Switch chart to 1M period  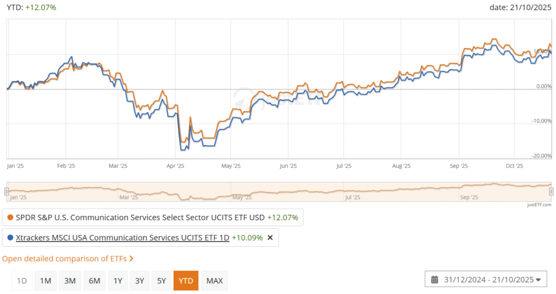point(46,280)
